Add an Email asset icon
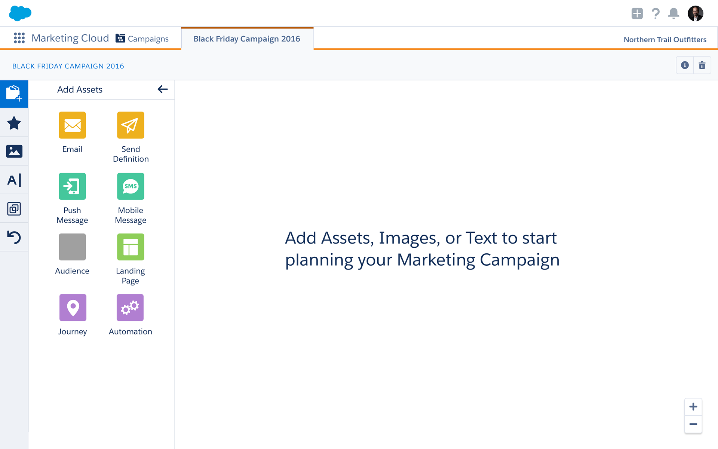 (72, 125)
